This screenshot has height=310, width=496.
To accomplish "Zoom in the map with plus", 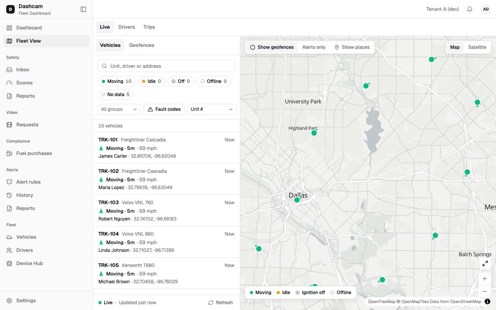I will pyautogui.click(x=485, y=279).
